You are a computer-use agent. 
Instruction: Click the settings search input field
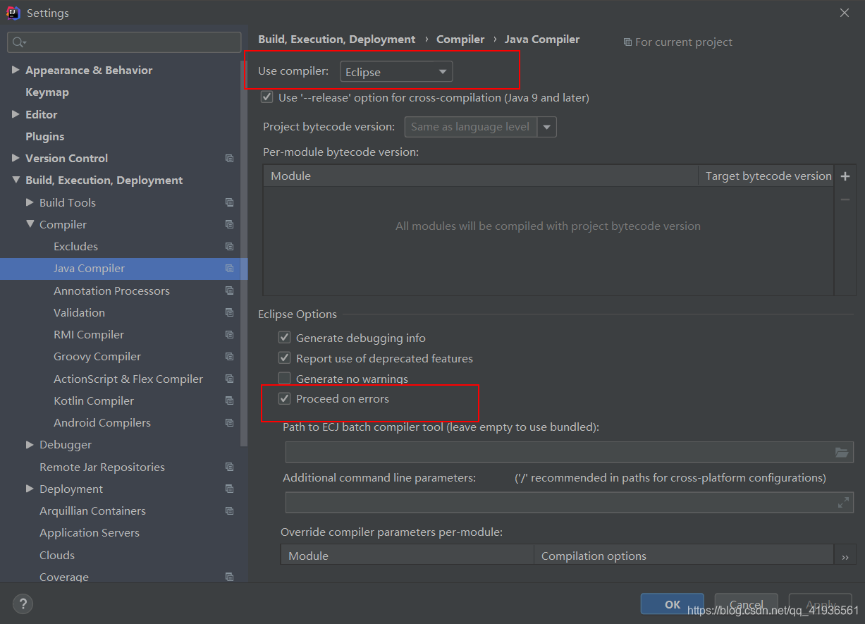coord(124,42)
